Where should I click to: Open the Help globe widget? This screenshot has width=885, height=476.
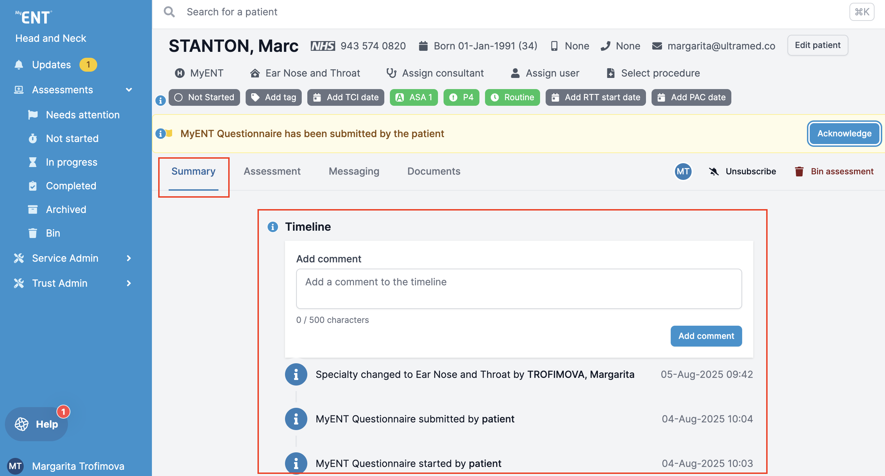pos(37,424)
